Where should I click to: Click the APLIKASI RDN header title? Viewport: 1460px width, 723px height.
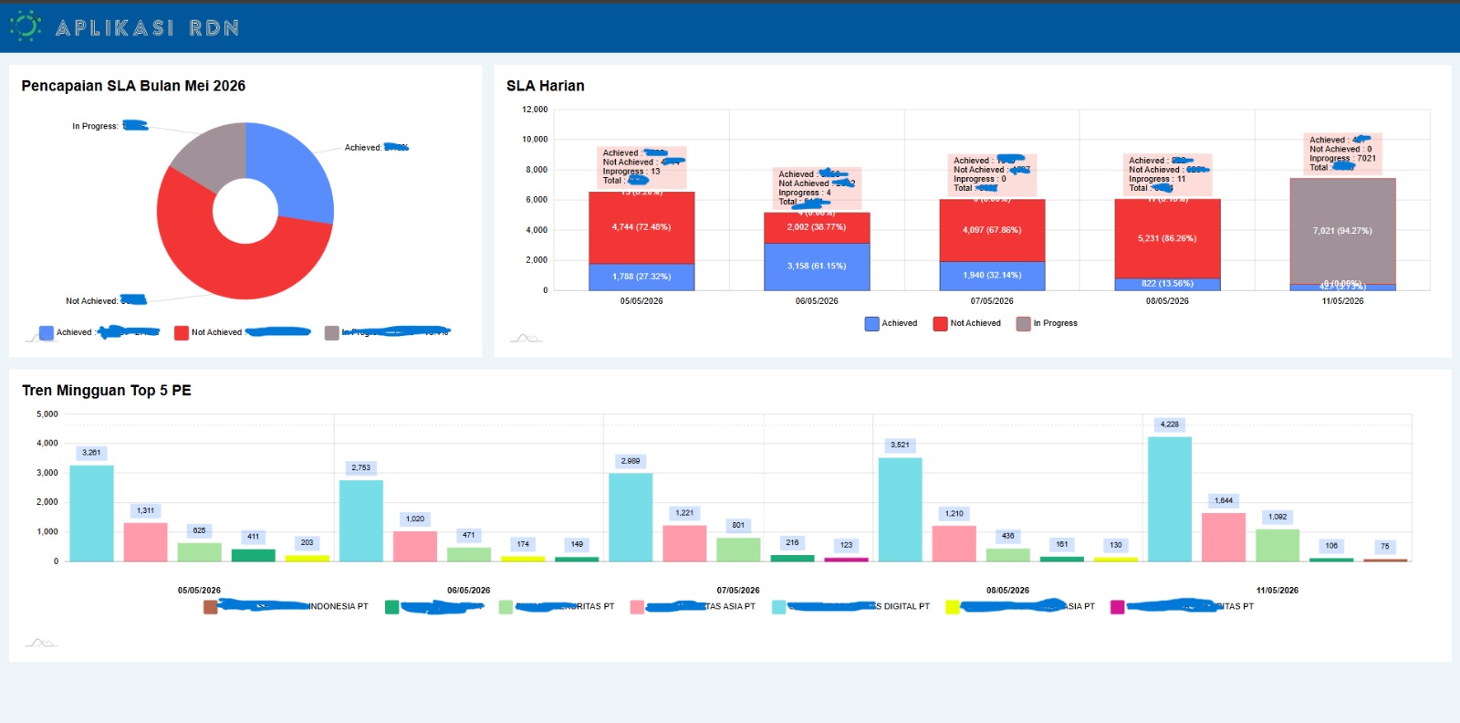coord(147,28)
